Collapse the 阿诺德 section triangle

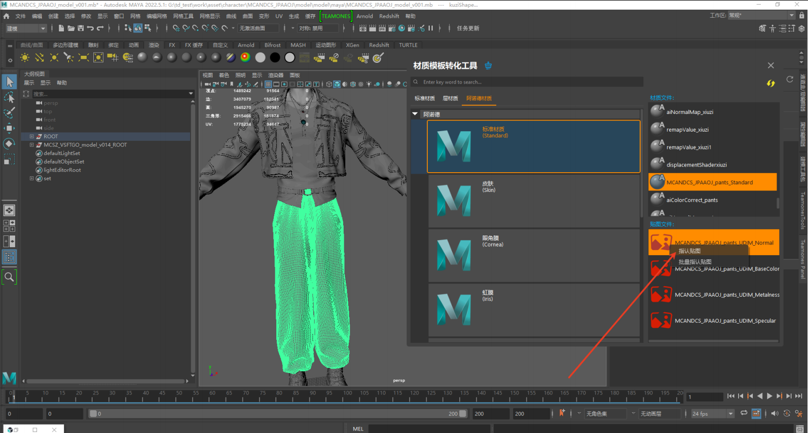415,114
